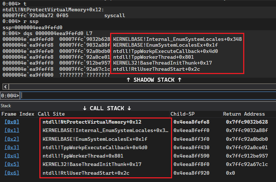Viewport: 276px width, 182px height.
Task: Click Child-SP value 0x4eea8fefe8
Action: tap(191, 122)
